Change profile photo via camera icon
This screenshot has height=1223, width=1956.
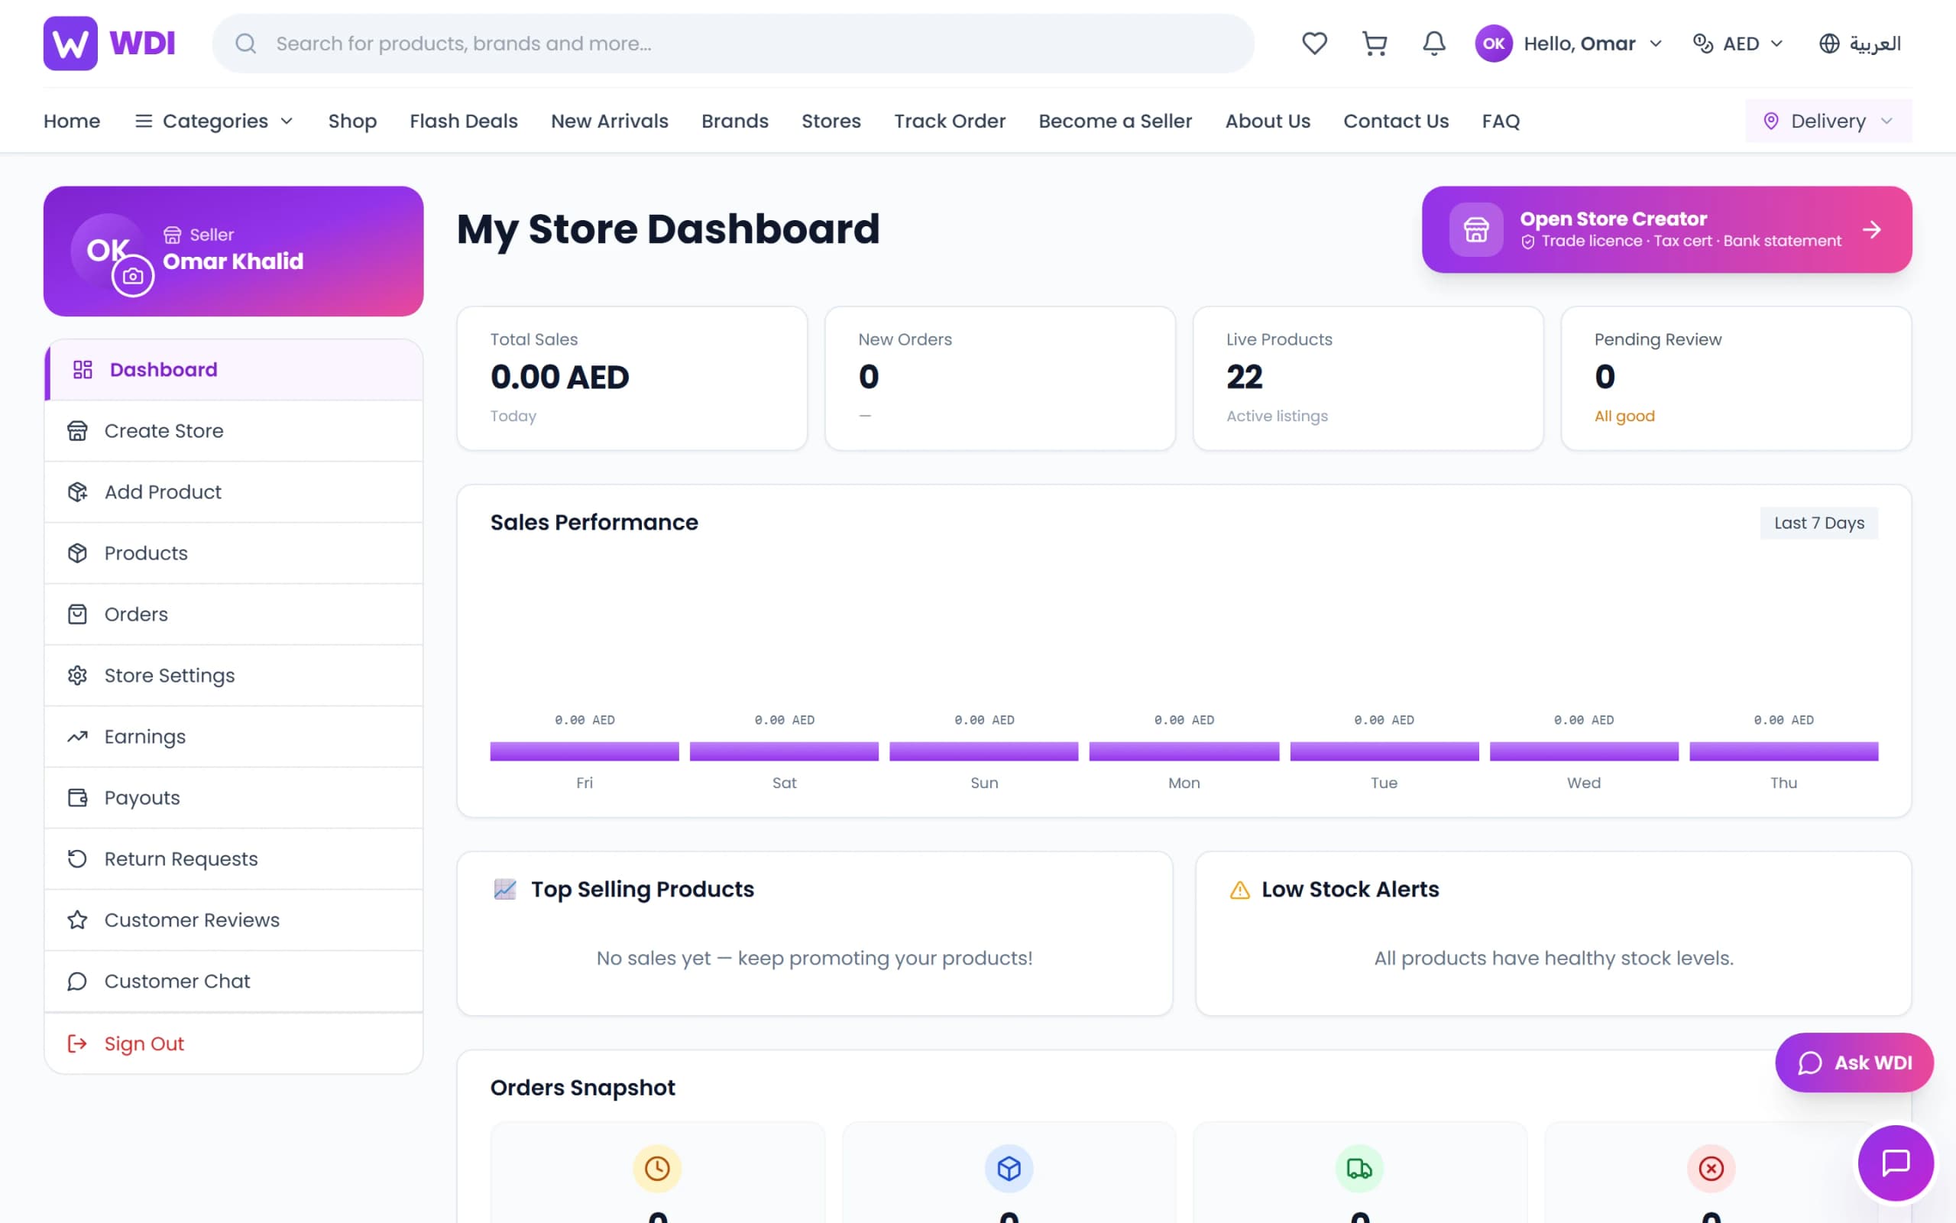132,277
